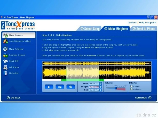Close the DJ ToneXpress window

tap(156, 17)
